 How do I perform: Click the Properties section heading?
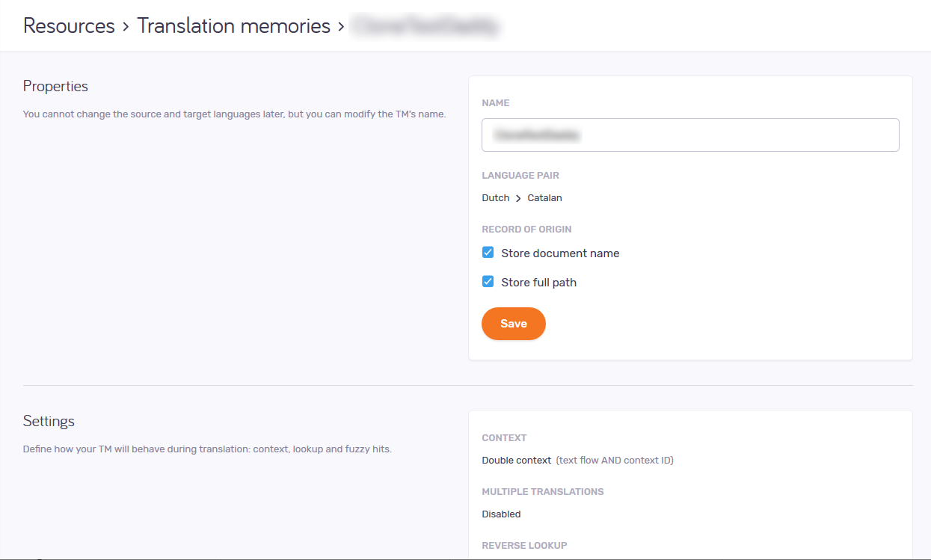[x=55, y=86]
